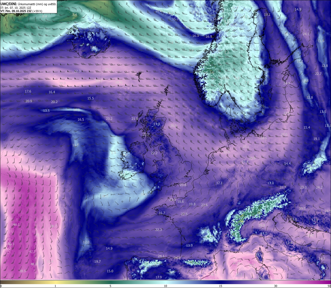
Task: Click the 17.9 value label
Action: point(159,277)
